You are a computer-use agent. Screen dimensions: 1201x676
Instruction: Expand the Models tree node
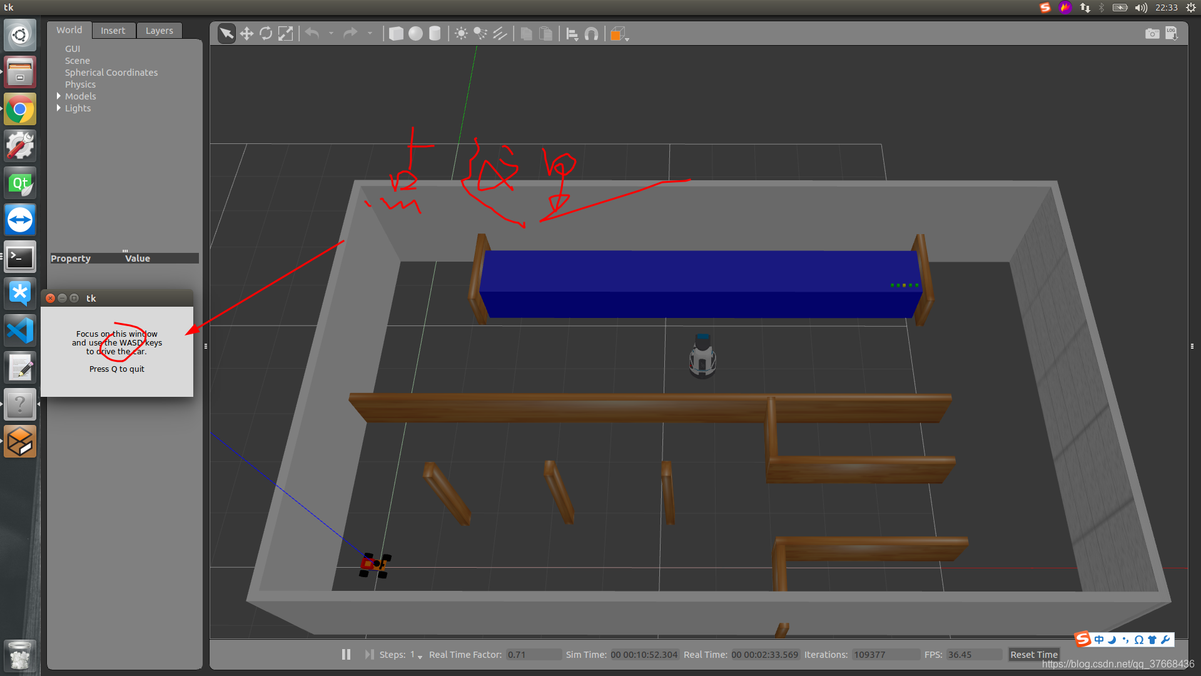[x=59, y=96]
